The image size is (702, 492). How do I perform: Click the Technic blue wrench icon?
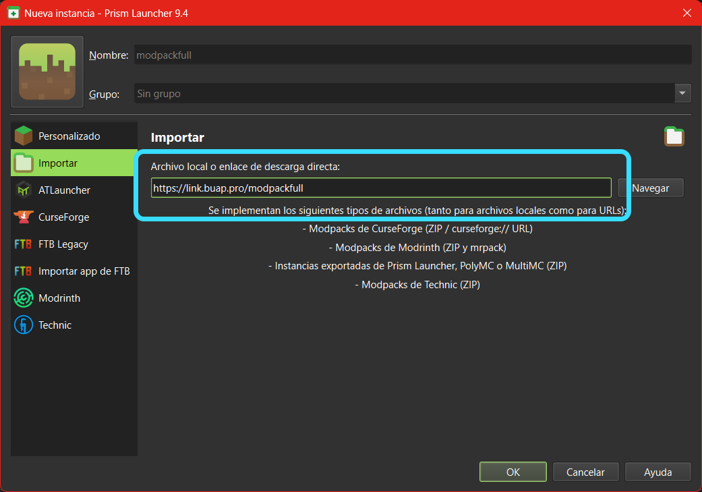pos(24,325)
